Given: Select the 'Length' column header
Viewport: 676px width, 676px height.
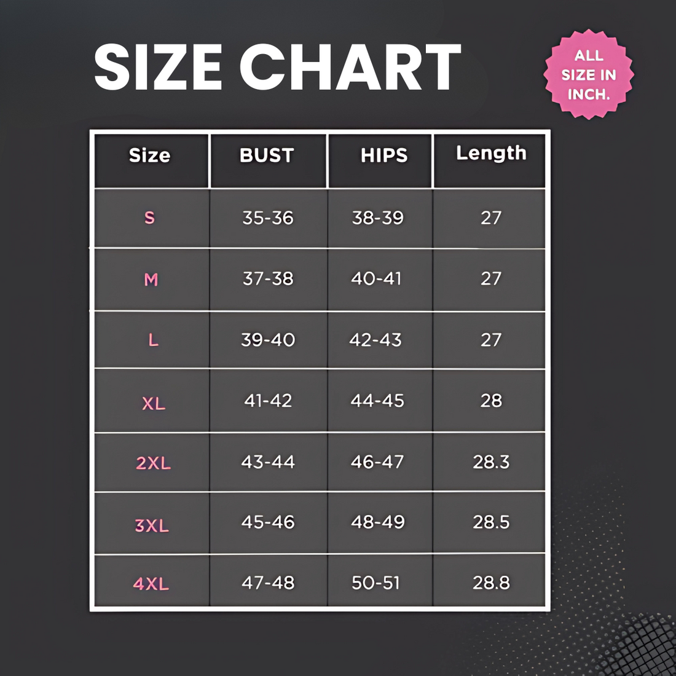Looking at the screenshot, I should [x=491, y=153].
